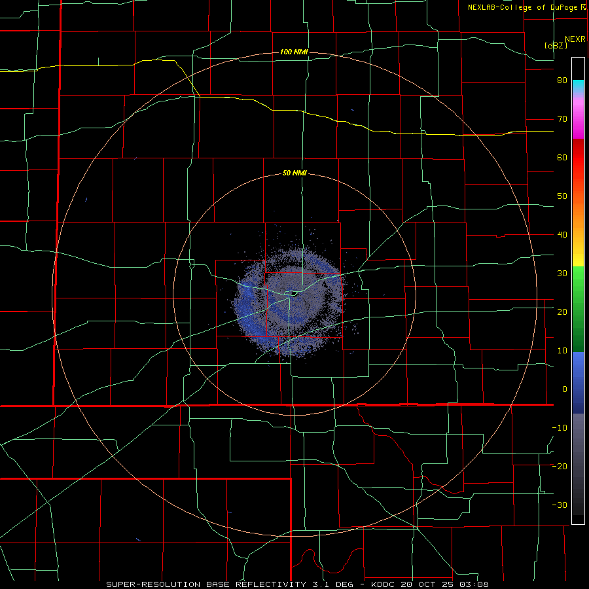589x589 pixels.
Task: Click the 0 dBZ scale label
Action: tap(565, 389)
